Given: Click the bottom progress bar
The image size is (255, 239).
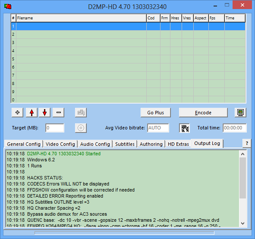Looking at the screenshot, I should (x=124, y=233).
